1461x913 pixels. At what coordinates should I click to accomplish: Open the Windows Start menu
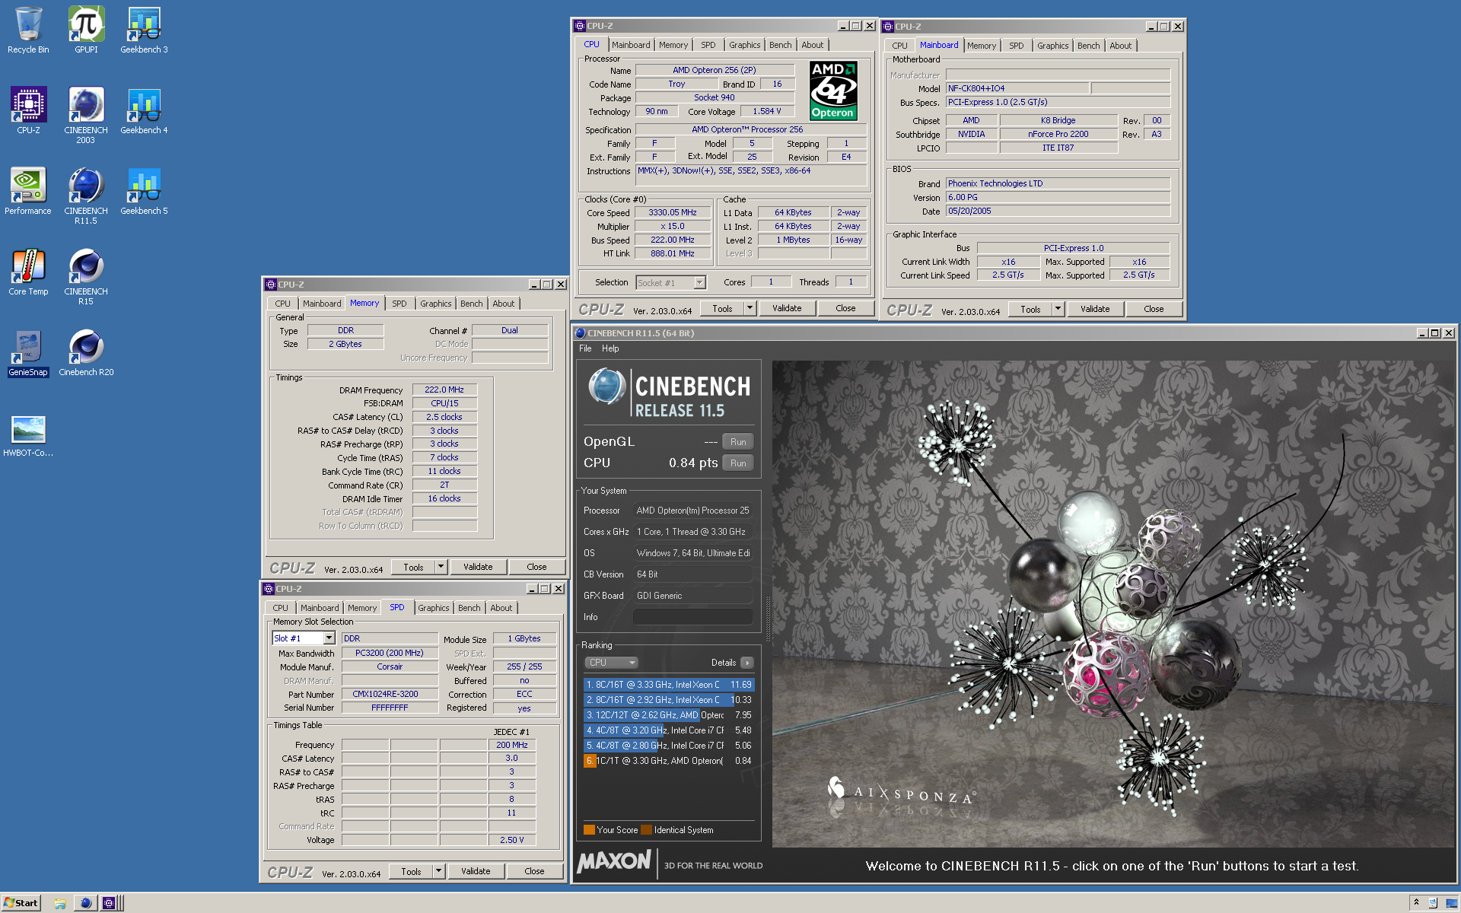click(21, 903)
